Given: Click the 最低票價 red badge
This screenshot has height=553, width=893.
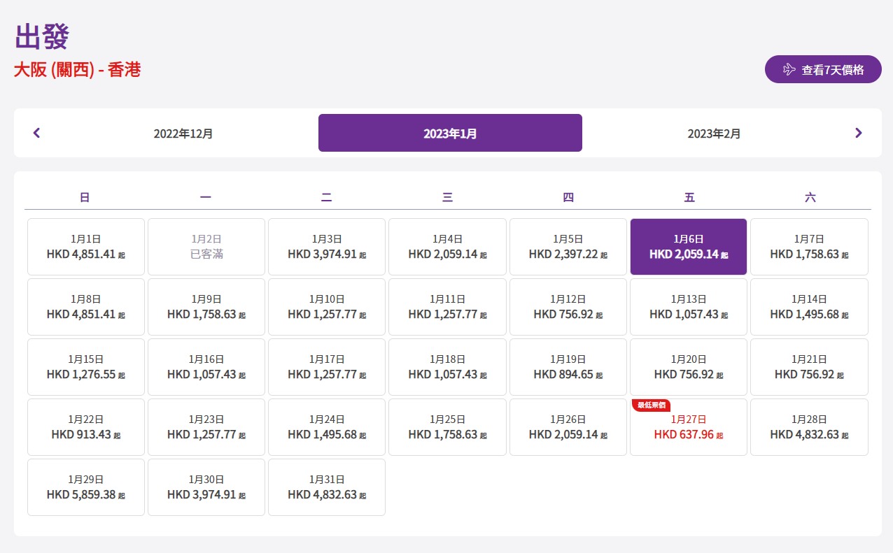Looking at the screenshot, I should [x=652, y=405].
